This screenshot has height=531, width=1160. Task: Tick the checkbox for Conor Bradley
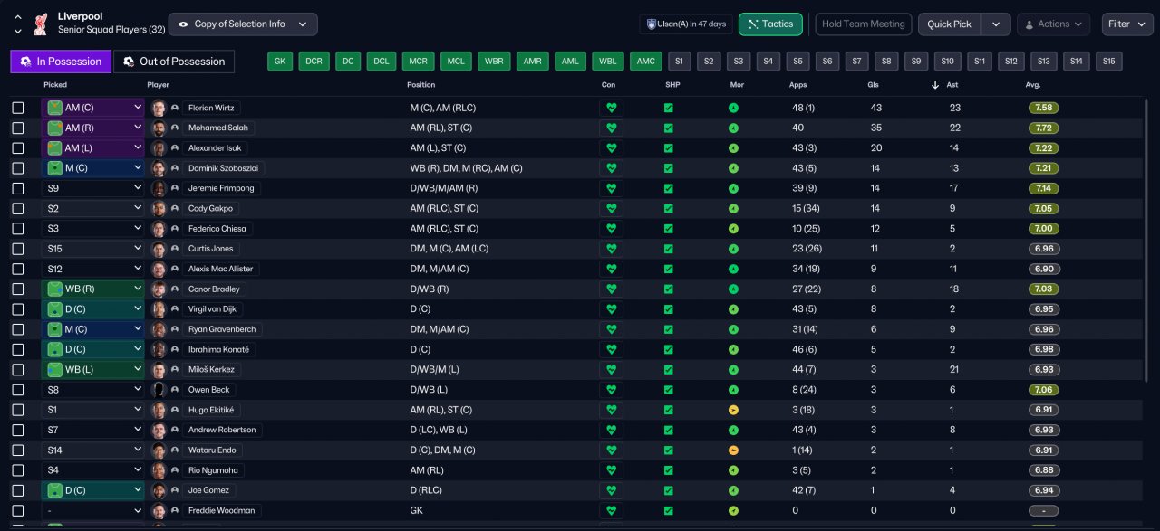(18, 289)
